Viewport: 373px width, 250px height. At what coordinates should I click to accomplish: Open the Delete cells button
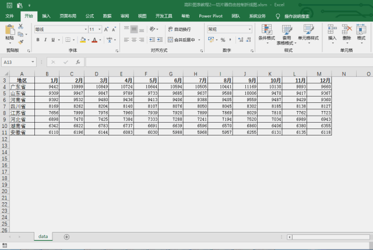click(347, 34)
